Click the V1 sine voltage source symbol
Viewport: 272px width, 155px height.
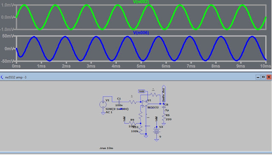103,104
